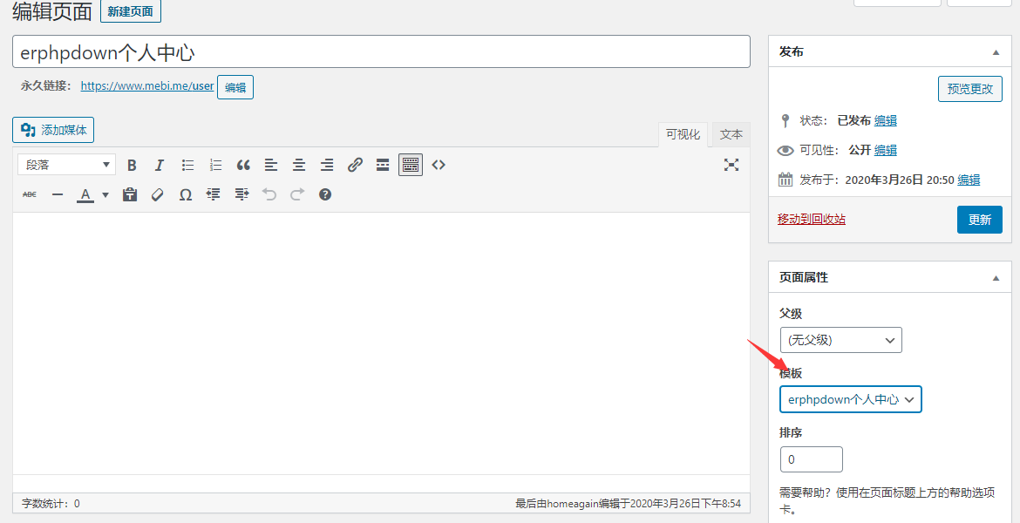1020x523 pixels.
Task: Switch to the 可视化 editor tab
Action: 683,134
